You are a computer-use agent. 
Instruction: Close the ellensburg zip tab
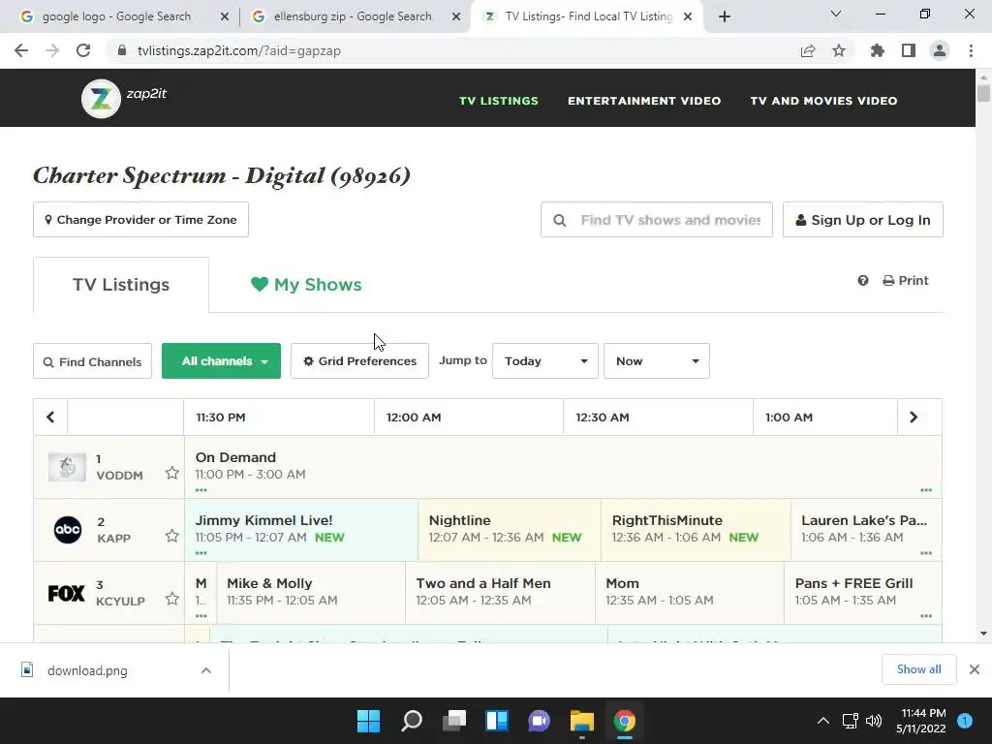[x=456, y=16]
